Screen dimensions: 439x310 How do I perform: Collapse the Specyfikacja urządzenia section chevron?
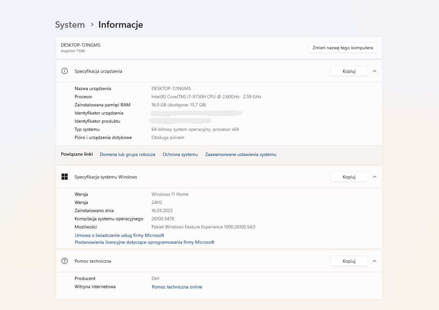(x=375, y=71)
